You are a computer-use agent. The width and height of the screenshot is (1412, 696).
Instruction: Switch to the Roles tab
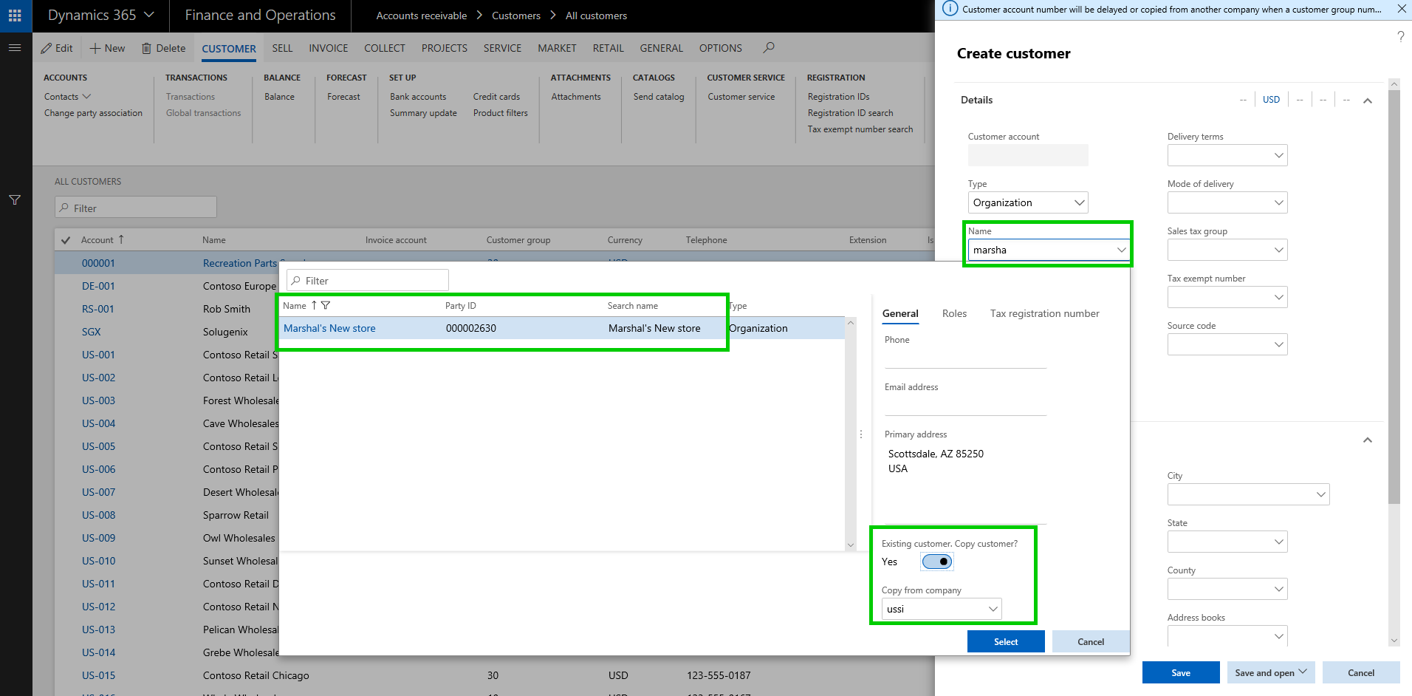pos(954,313)
